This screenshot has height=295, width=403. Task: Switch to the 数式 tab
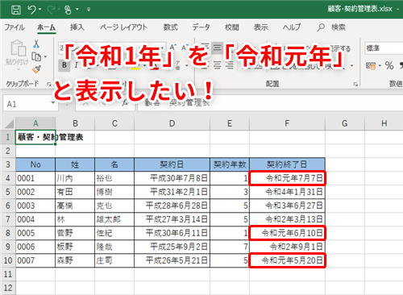[x=171, y=27]
